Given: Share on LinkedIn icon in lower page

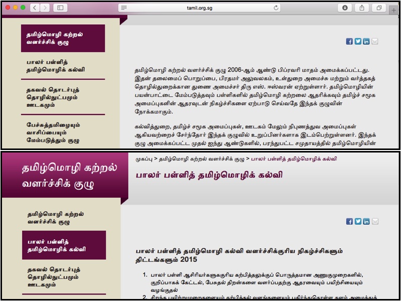Looking at the screenshot, I should [x=366, y=221].
